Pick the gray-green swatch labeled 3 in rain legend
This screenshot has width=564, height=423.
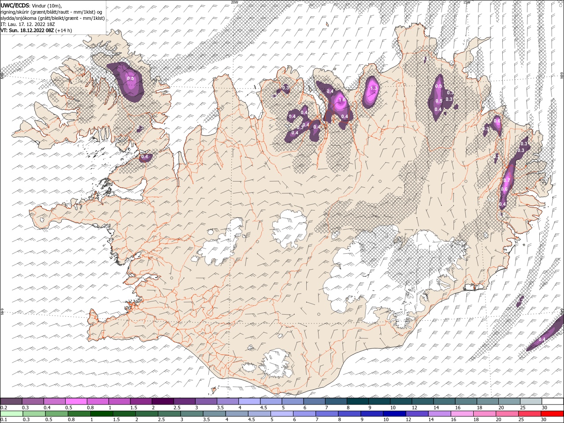[192, 414]
